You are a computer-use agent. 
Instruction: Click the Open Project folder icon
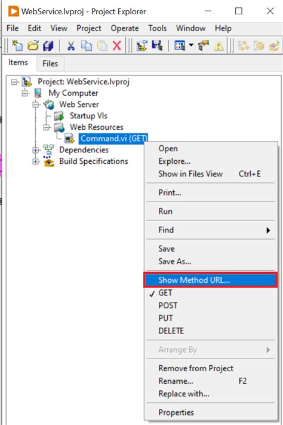(33, 45)
